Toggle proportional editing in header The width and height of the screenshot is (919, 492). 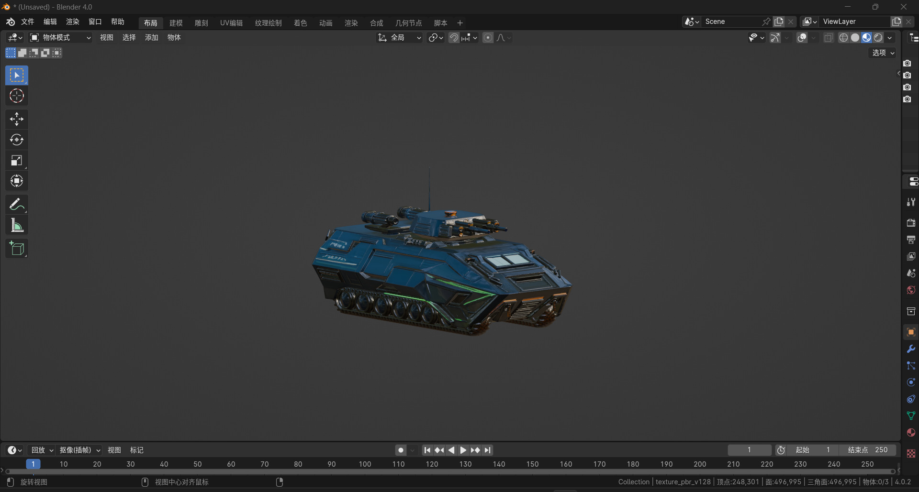pos(488,38)
